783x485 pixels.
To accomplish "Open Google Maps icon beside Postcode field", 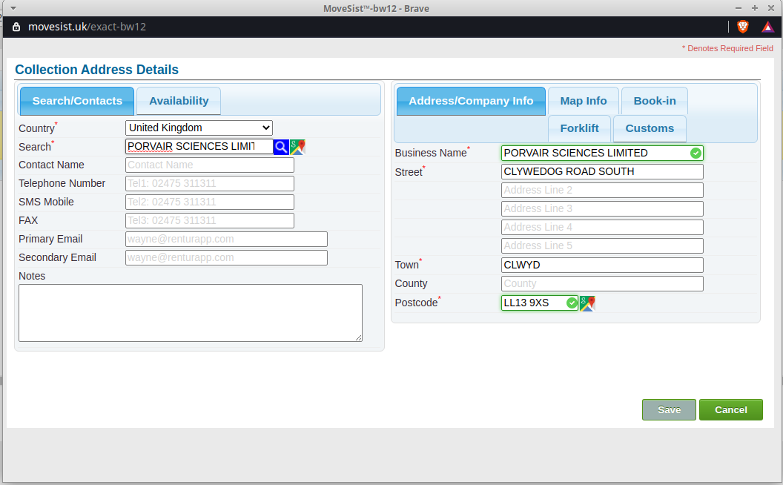I will tap(587, 303).
